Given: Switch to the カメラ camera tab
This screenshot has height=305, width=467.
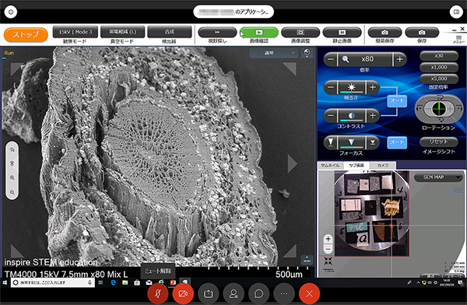Looking at the screenshot, I should click(383, 165).
